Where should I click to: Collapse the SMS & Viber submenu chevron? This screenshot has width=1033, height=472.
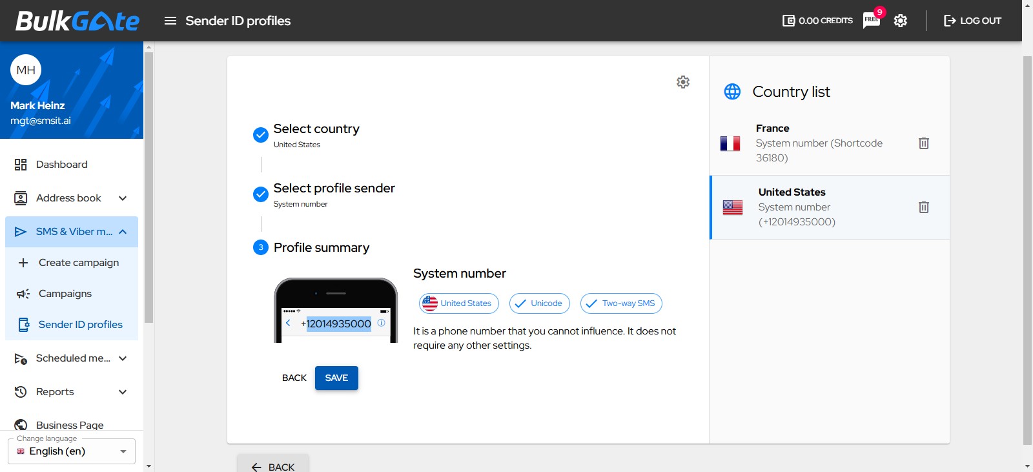click(x=123, y=232)
